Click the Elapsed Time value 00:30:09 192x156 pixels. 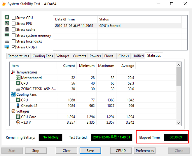click(176, 137)
